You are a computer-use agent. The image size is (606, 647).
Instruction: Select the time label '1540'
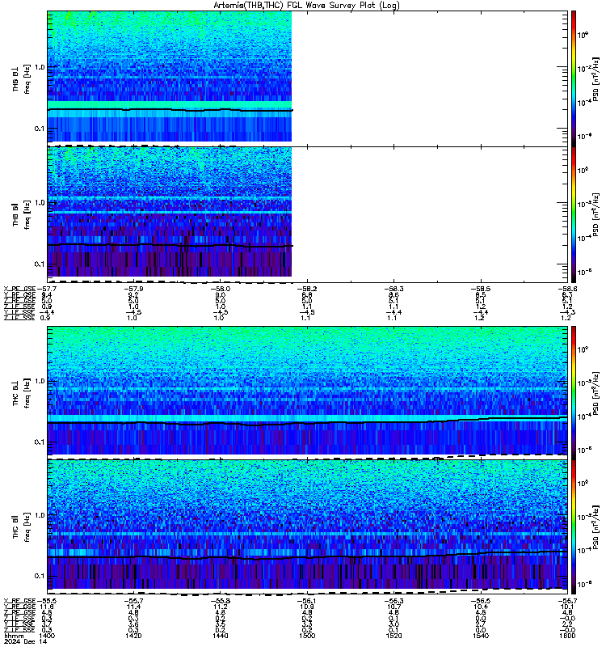click(x=481, y=636)
